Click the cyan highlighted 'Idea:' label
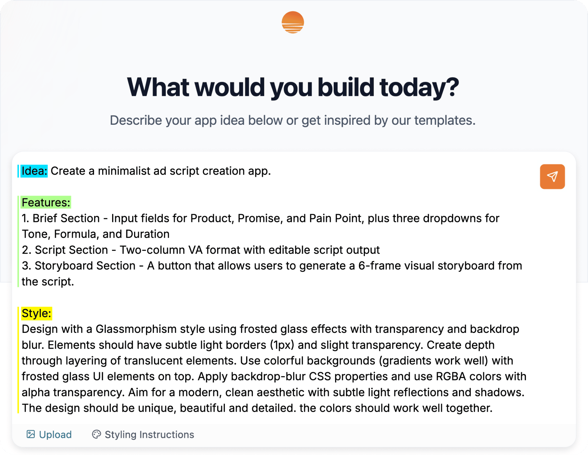The image size is (588, 455). click(x=34, y=171)
